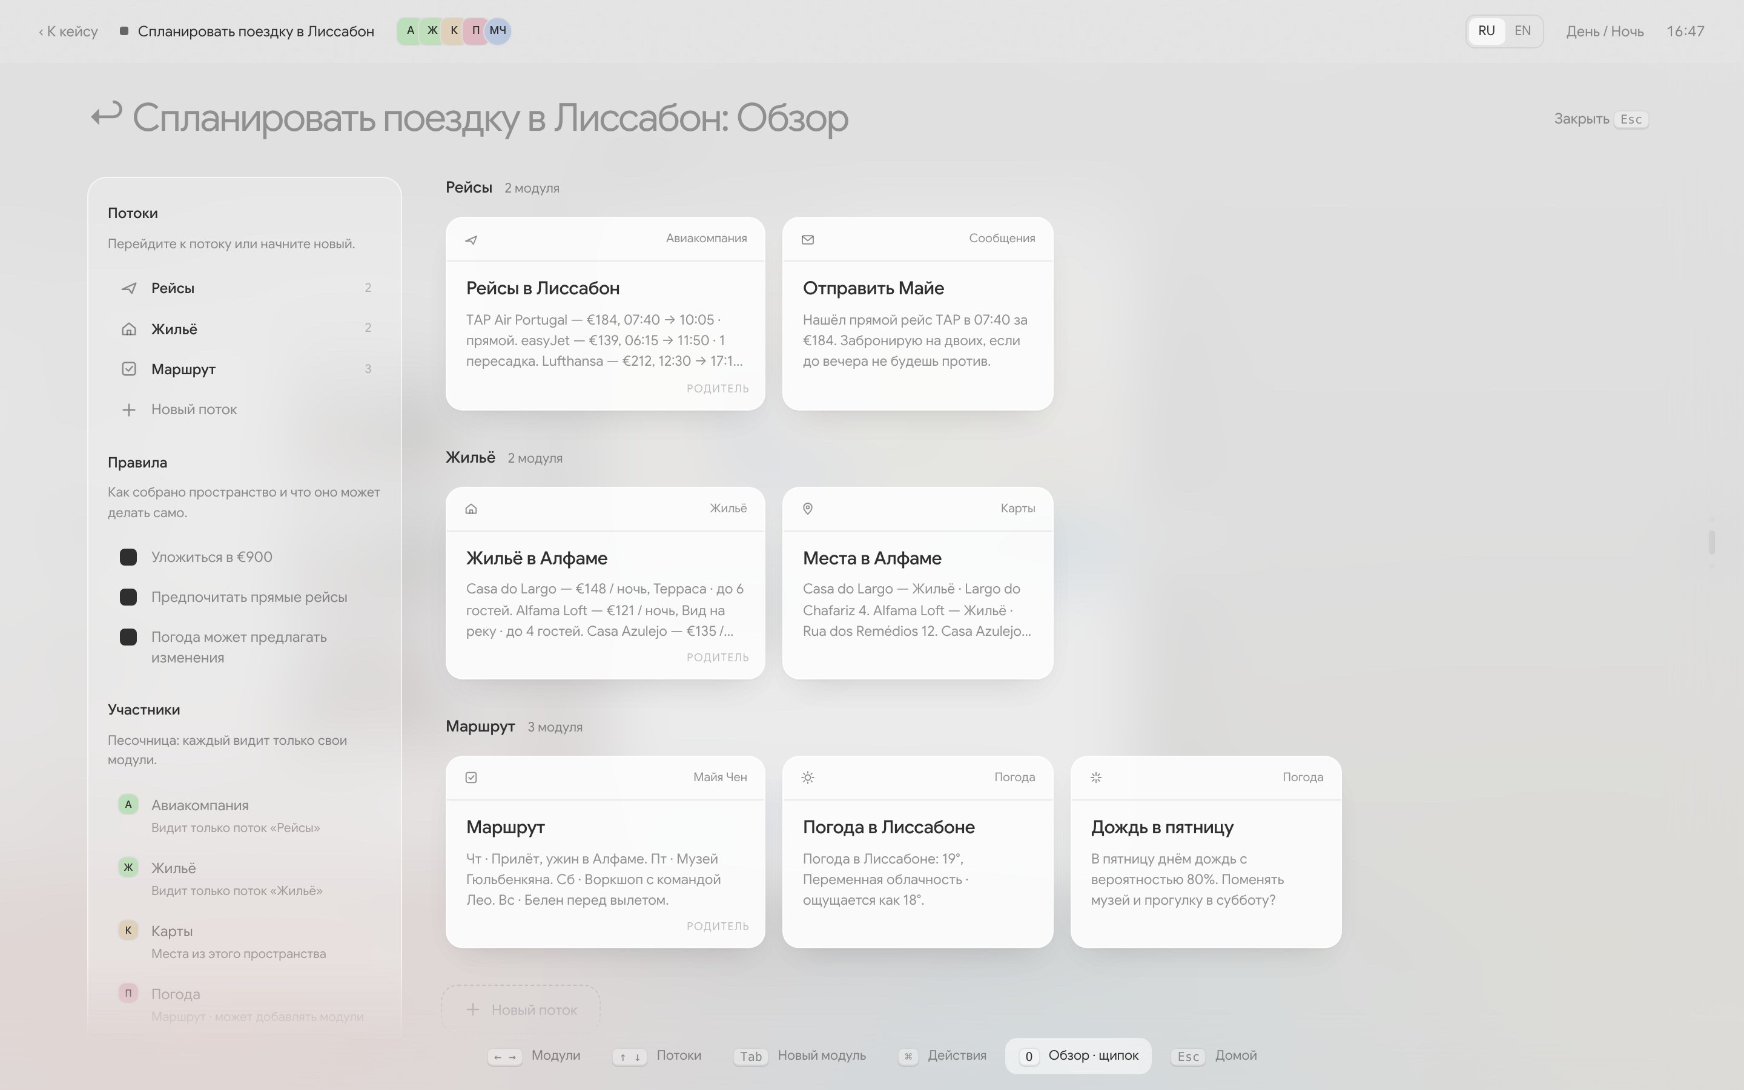Click the project title Спланировать поездку в Лиссабон
1744x1090 pixels.
256,31
